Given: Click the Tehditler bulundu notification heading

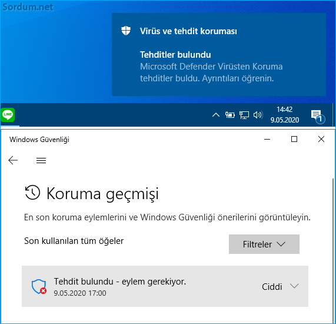Looking at the screenshot, I should [x=175, y=55].
